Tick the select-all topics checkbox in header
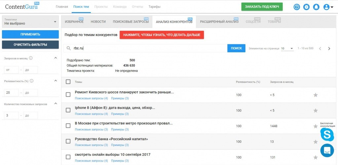The width and height of the screenshot is (338, 165). [68, 82]
